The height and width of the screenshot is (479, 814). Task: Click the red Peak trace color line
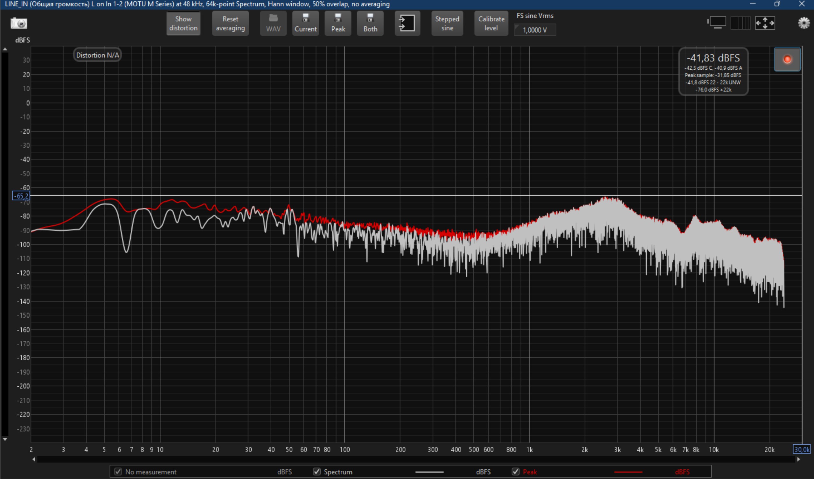tap(628, 472)
